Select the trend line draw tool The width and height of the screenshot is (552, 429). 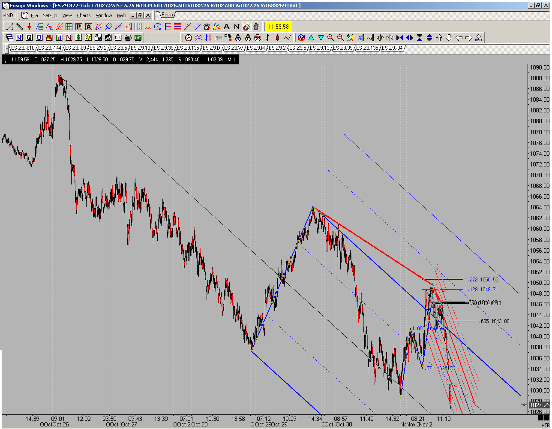[9, 27]
